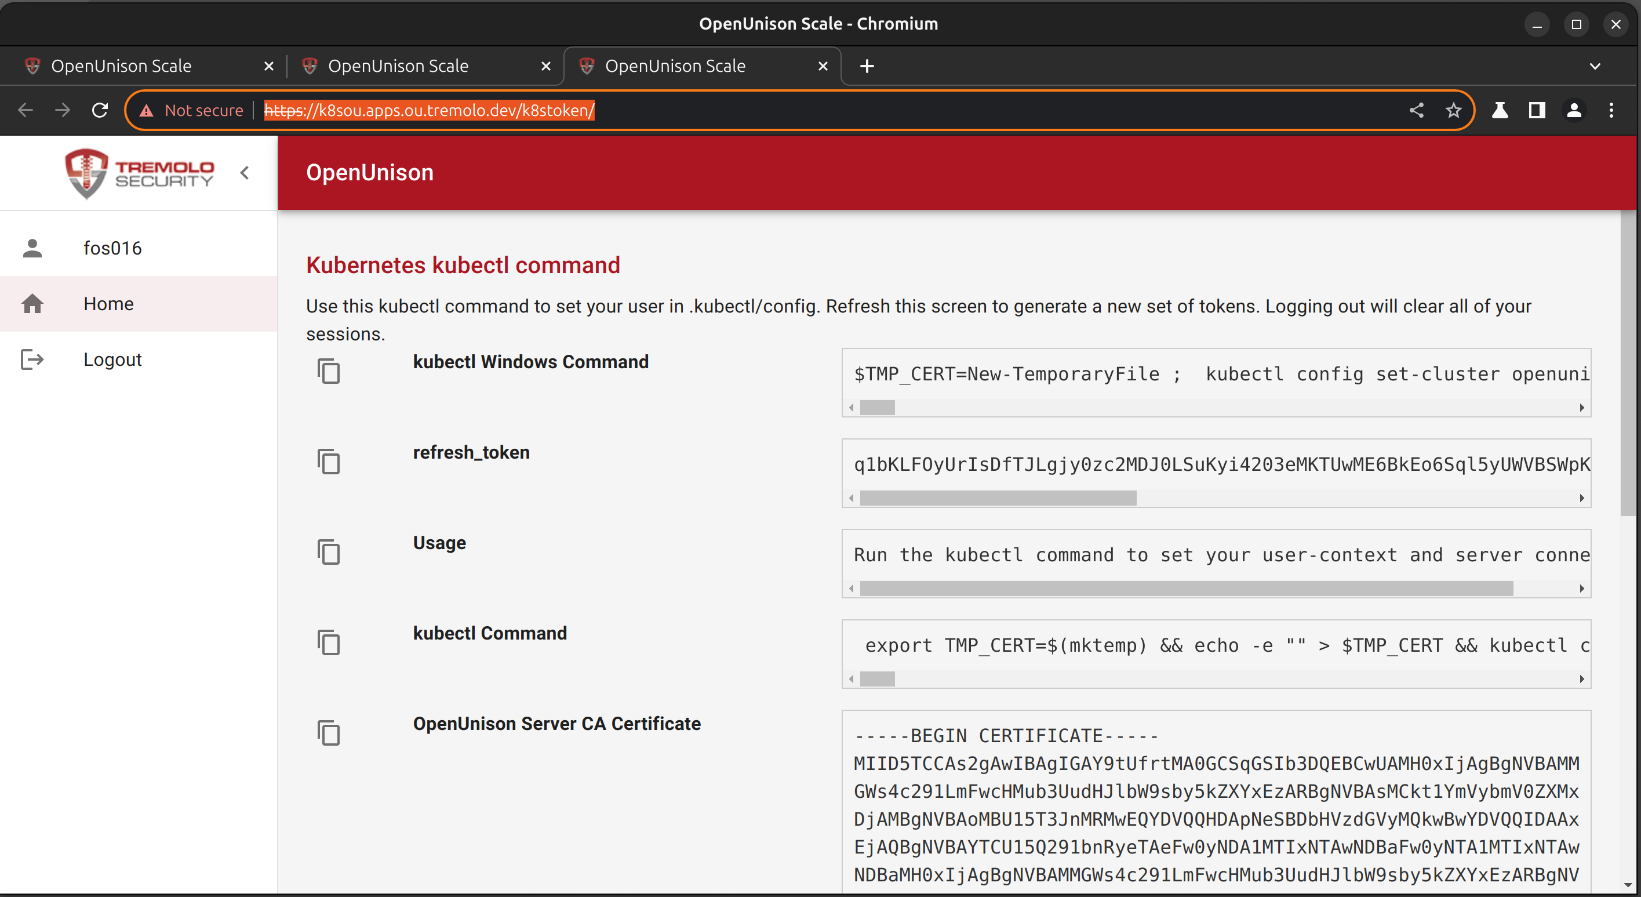Open the tab search dropdown
Viewport: 1641px width, 897px height.
[x=1595, y=66]
